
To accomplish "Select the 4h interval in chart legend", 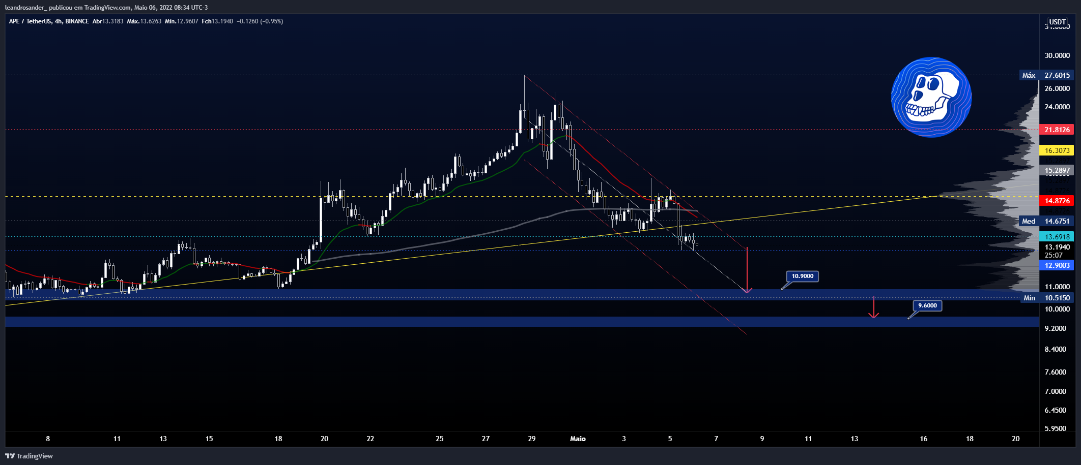I will click(58, 21).
